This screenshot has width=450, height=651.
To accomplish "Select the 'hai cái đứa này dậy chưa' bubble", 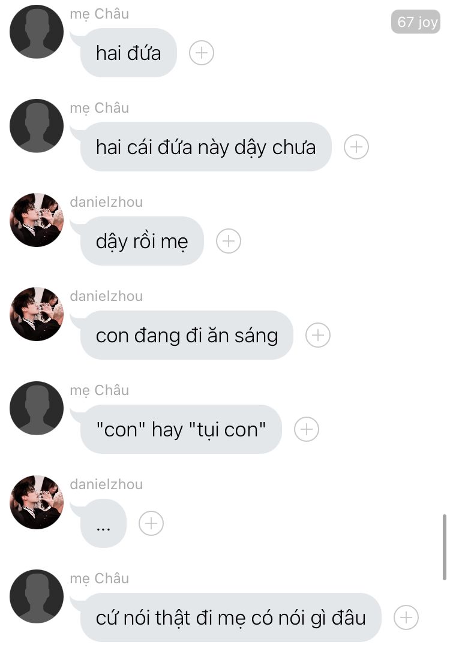I will coord(206,147).
